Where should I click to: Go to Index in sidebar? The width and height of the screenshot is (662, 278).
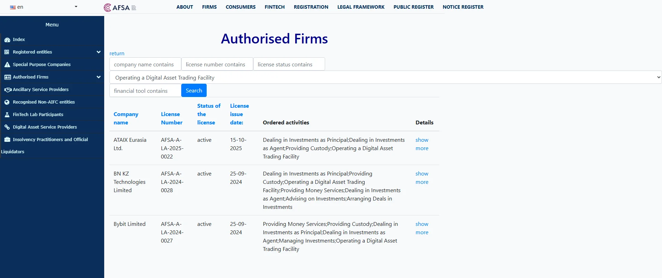pos(19,40)
